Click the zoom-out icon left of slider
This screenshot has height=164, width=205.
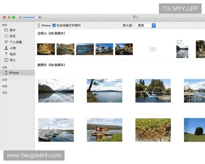[20, 17]
